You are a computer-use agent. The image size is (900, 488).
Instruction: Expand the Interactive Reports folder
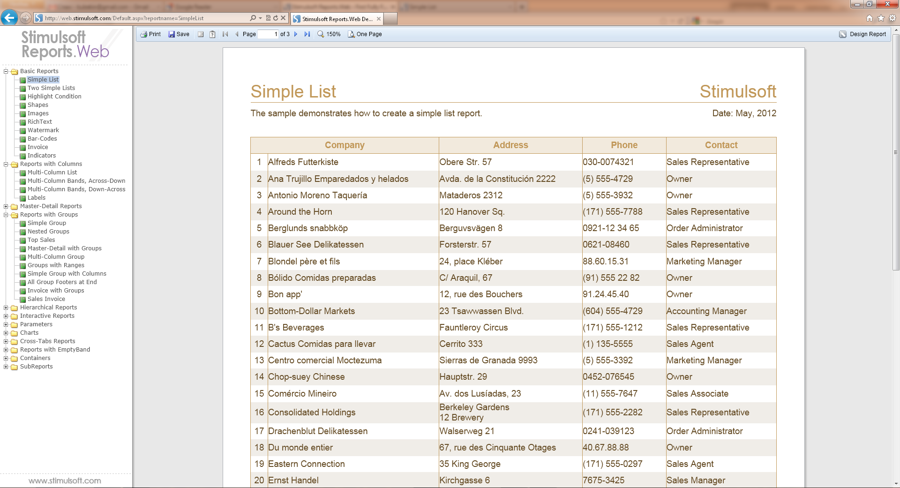point(6,316)
